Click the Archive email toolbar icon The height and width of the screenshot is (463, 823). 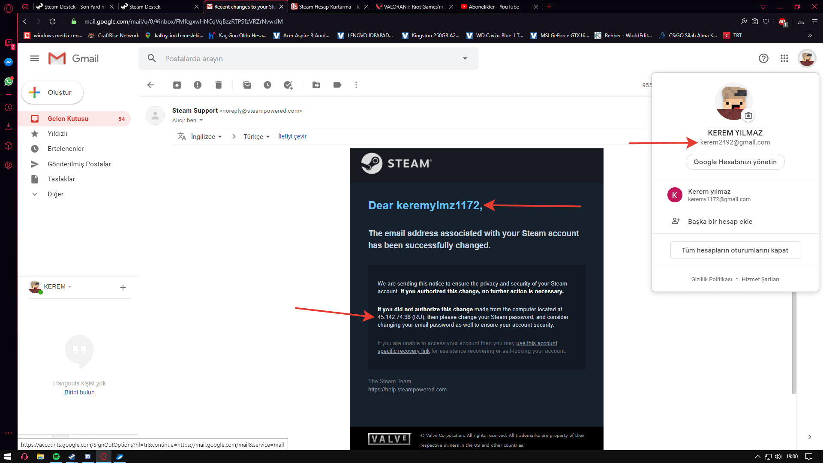(x=177, y=85)
